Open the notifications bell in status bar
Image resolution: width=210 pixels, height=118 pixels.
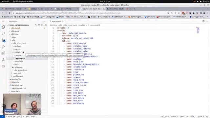click(x=207, y=117)
